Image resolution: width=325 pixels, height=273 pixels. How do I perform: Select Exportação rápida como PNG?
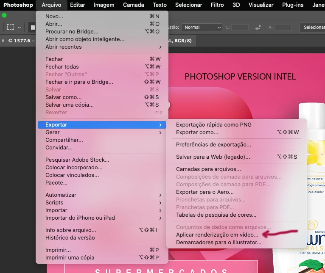236,125
